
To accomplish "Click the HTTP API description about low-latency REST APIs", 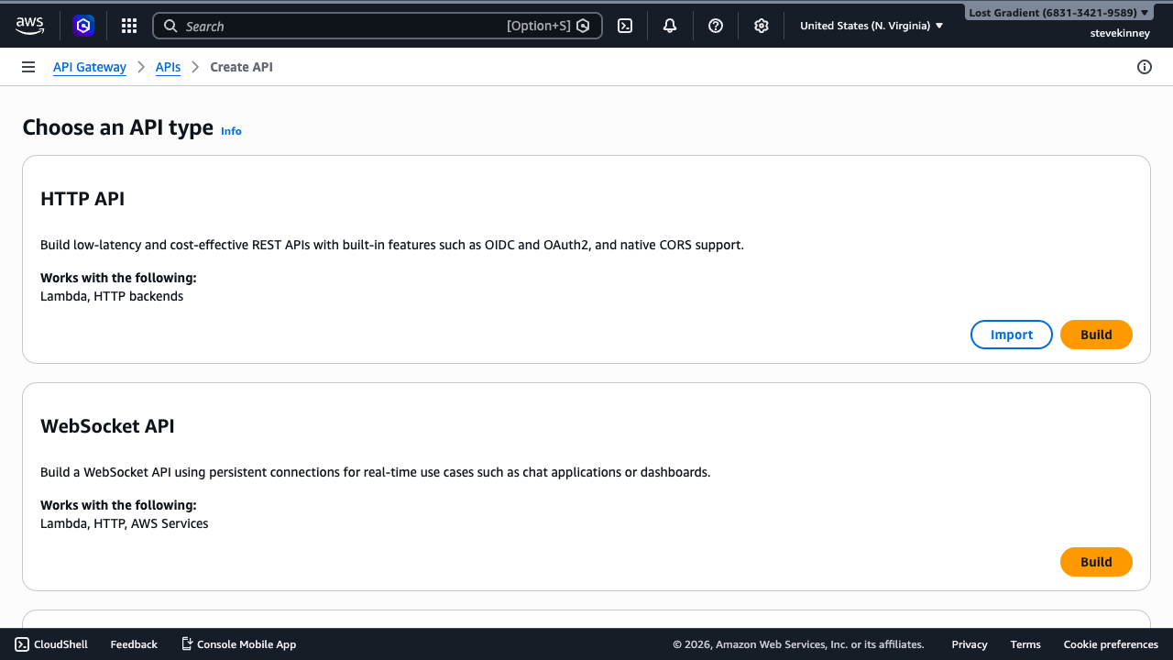I will (x=392, y=245).
